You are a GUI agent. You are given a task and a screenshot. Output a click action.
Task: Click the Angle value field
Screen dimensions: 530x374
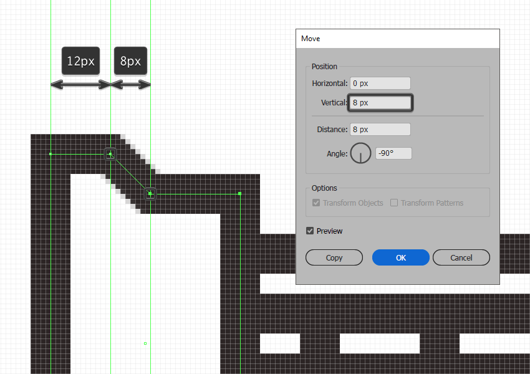[x=394, y=153]
